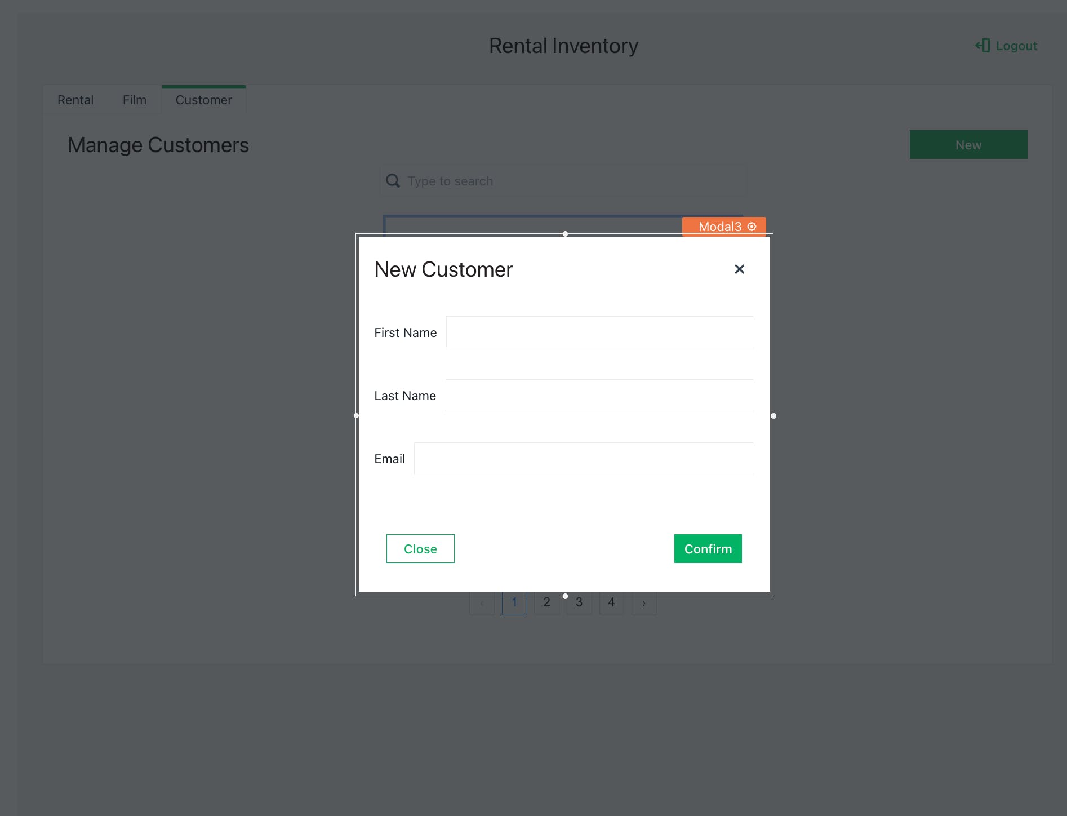The width and height of the screenshot is (1067, 816).
Task: Click the magnifying glass search icon
Action: click(x=393, y=181)
